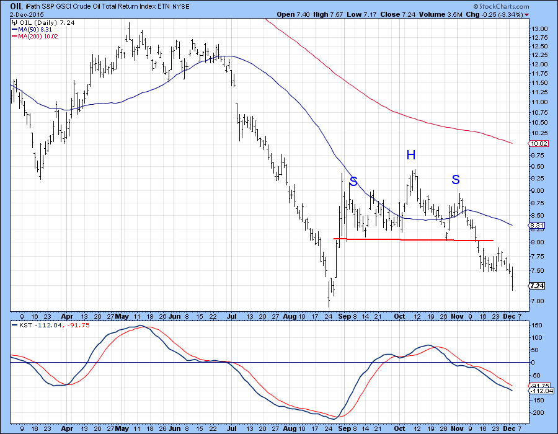The height and width of the screenshot is (434, 558).
Task: Click the right S shoulder annotation
Action: [456, 180]
